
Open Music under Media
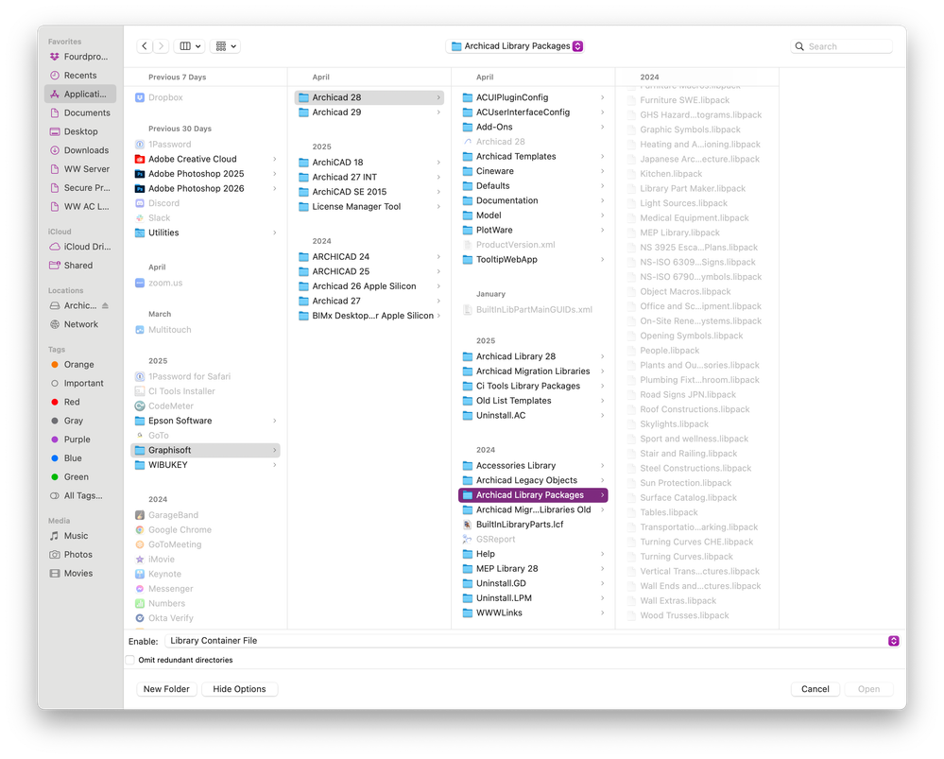80,536
